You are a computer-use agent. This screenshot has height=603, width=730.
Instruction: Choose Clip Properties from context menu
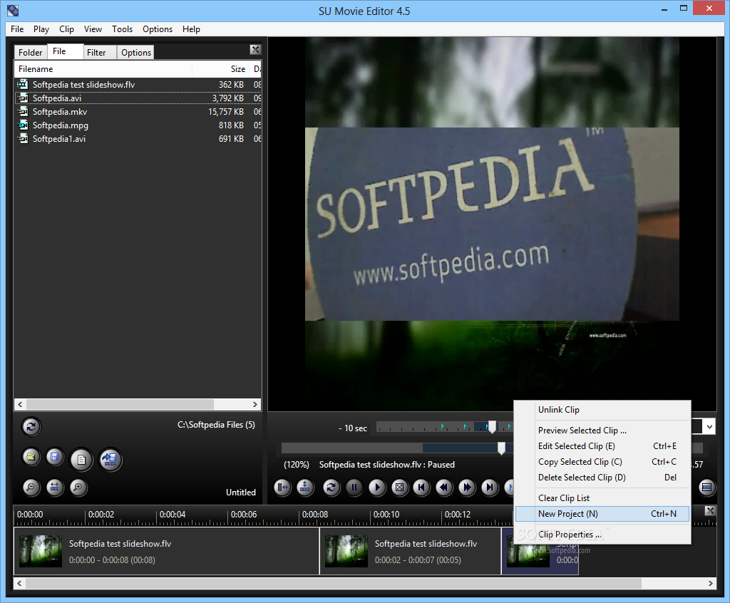602,535
